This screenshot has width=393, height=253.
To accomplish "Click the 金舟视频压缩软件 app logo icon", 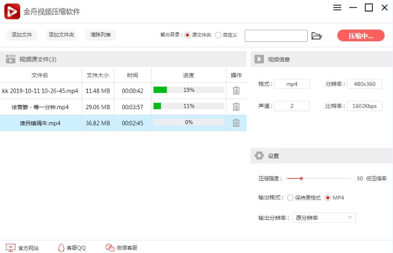I will point(12,12).
